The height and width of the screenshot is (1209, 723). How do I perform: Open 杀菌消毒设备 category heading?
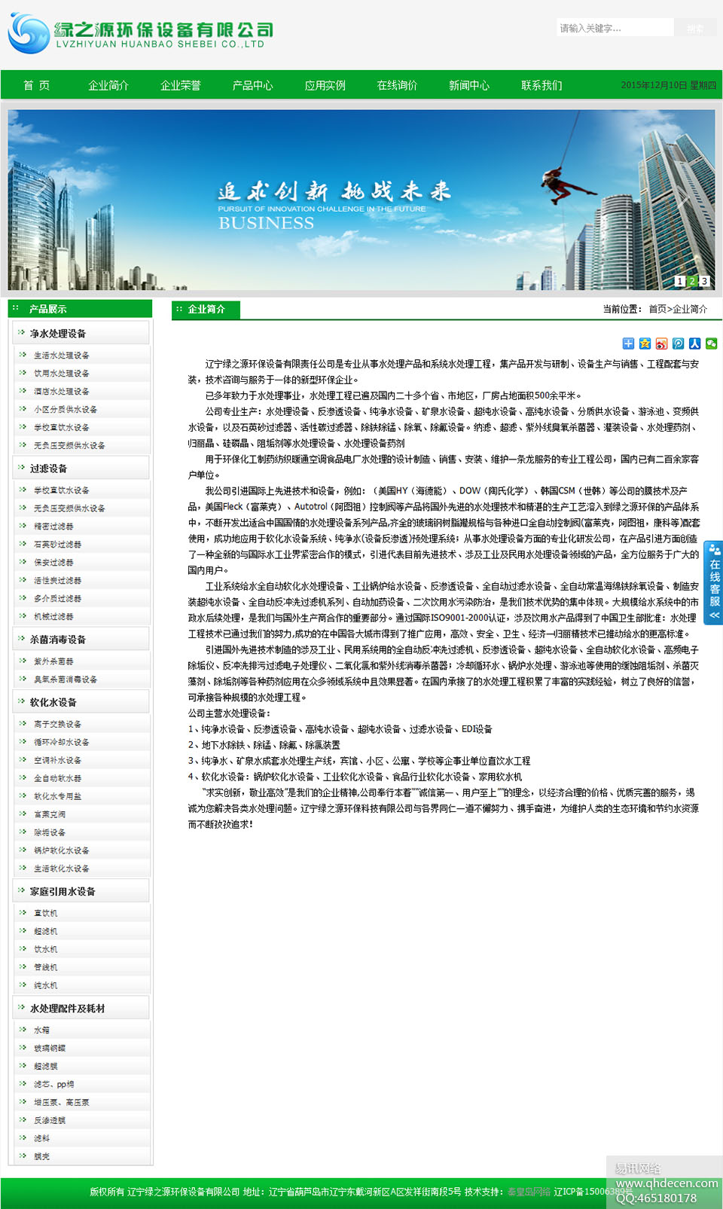pyautogui.click(x=58, y=639)
